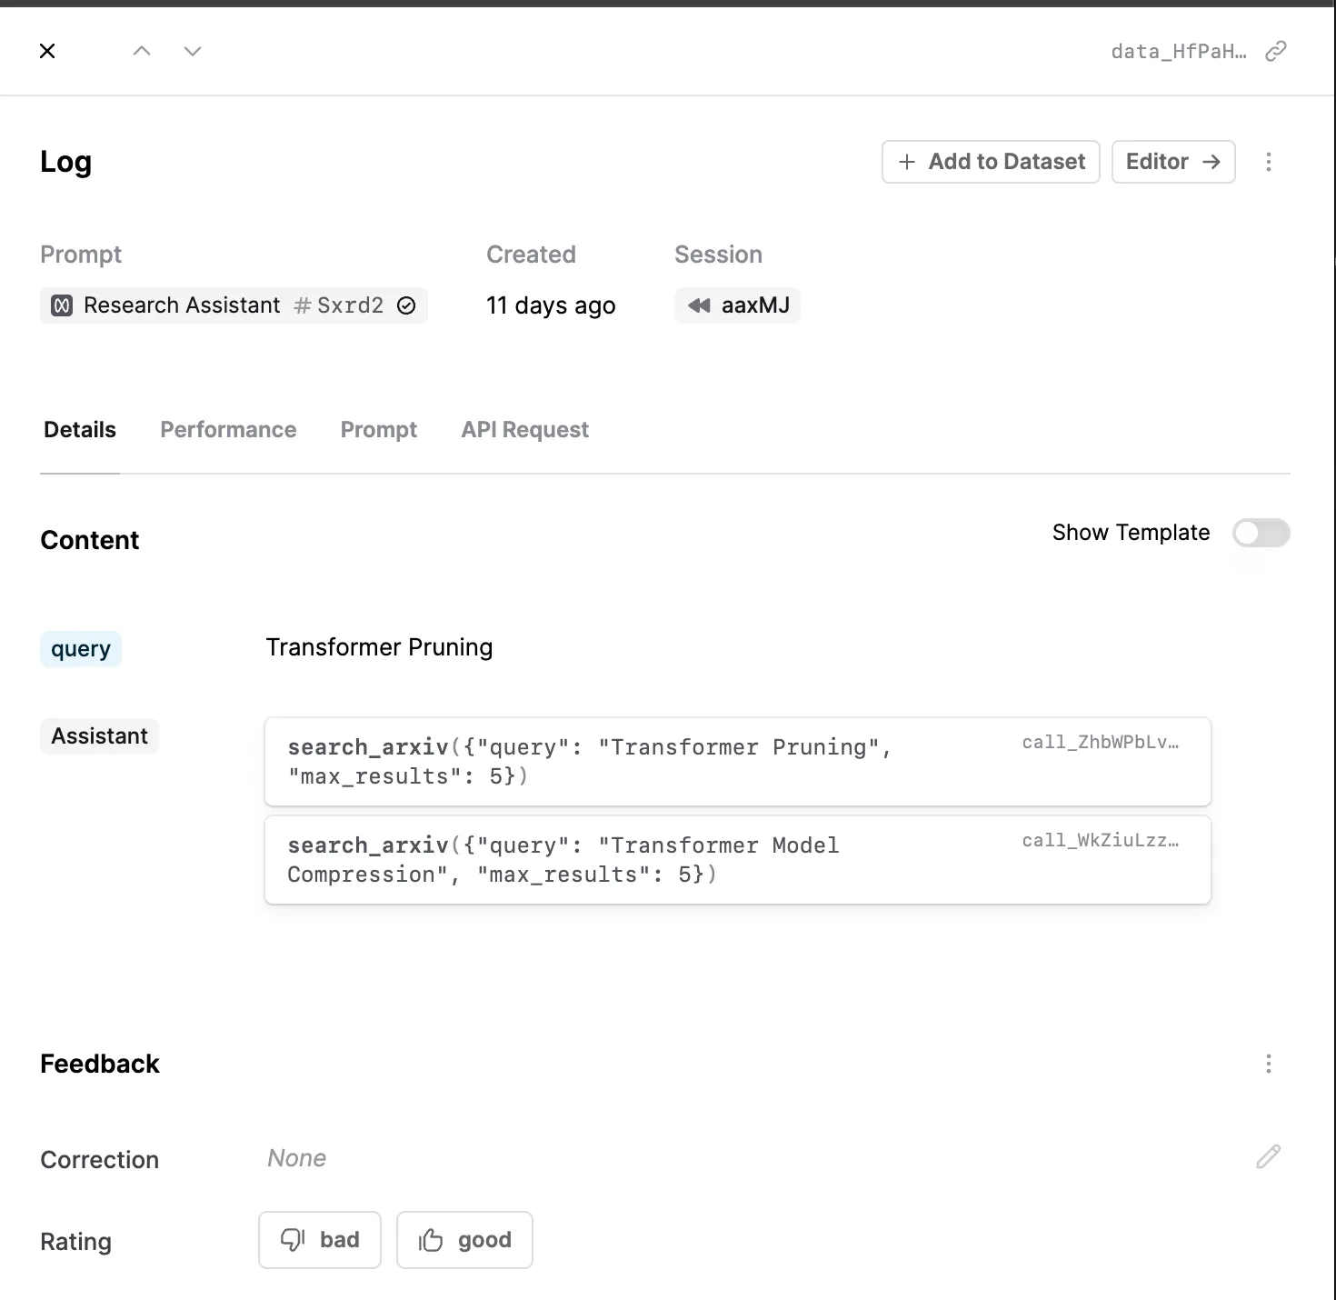This screenshot has width=1336, height=1300.
Task: Open the Log options three-dot menu
Action: pos(1269,162)
